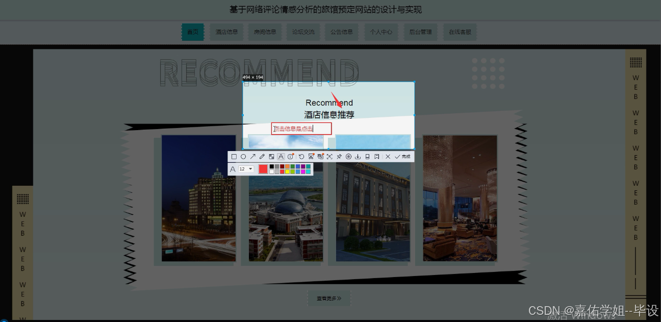Image resolution: width=661 pixels, height=322 pixels.
Task: Open the 论坛交流 nav tab
Action: tap(303, 32)
